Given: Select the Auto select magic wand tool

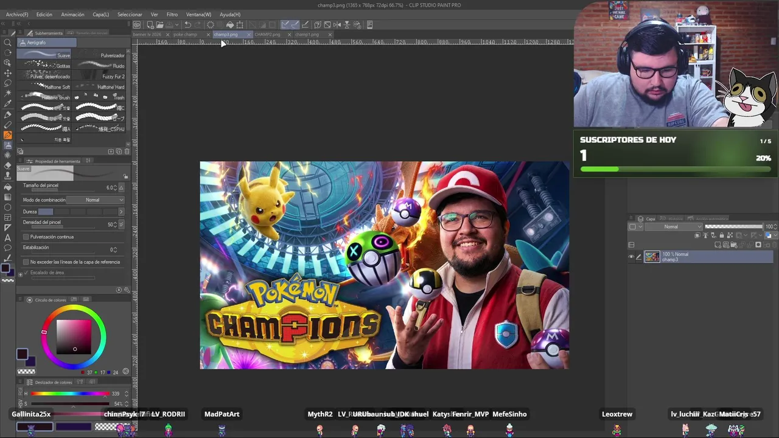Looking at the screenshot, I should coord(8,94).
